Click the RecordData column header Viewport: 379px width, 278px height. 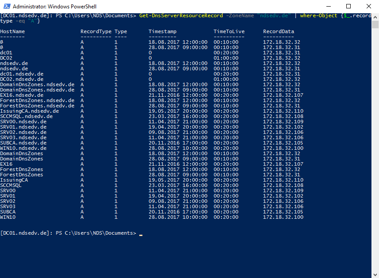pyautogui.click(x=279, y=31)
